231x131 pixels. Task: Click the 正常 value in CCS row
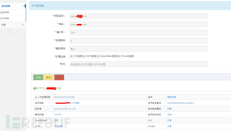169,120
